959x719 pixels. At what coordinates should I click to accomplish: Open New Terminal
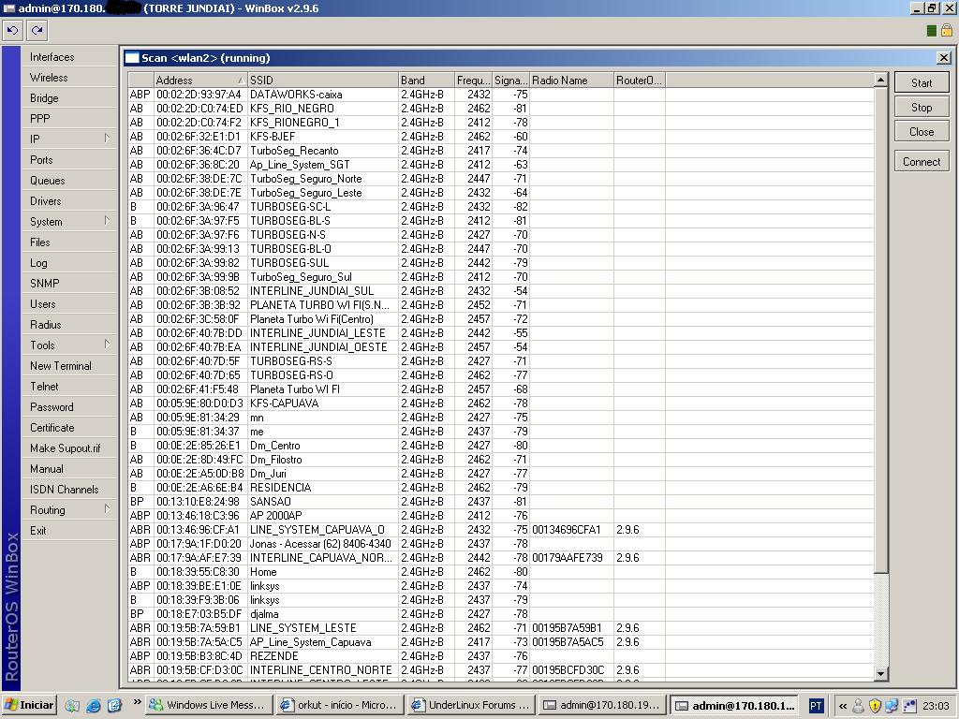68,366
